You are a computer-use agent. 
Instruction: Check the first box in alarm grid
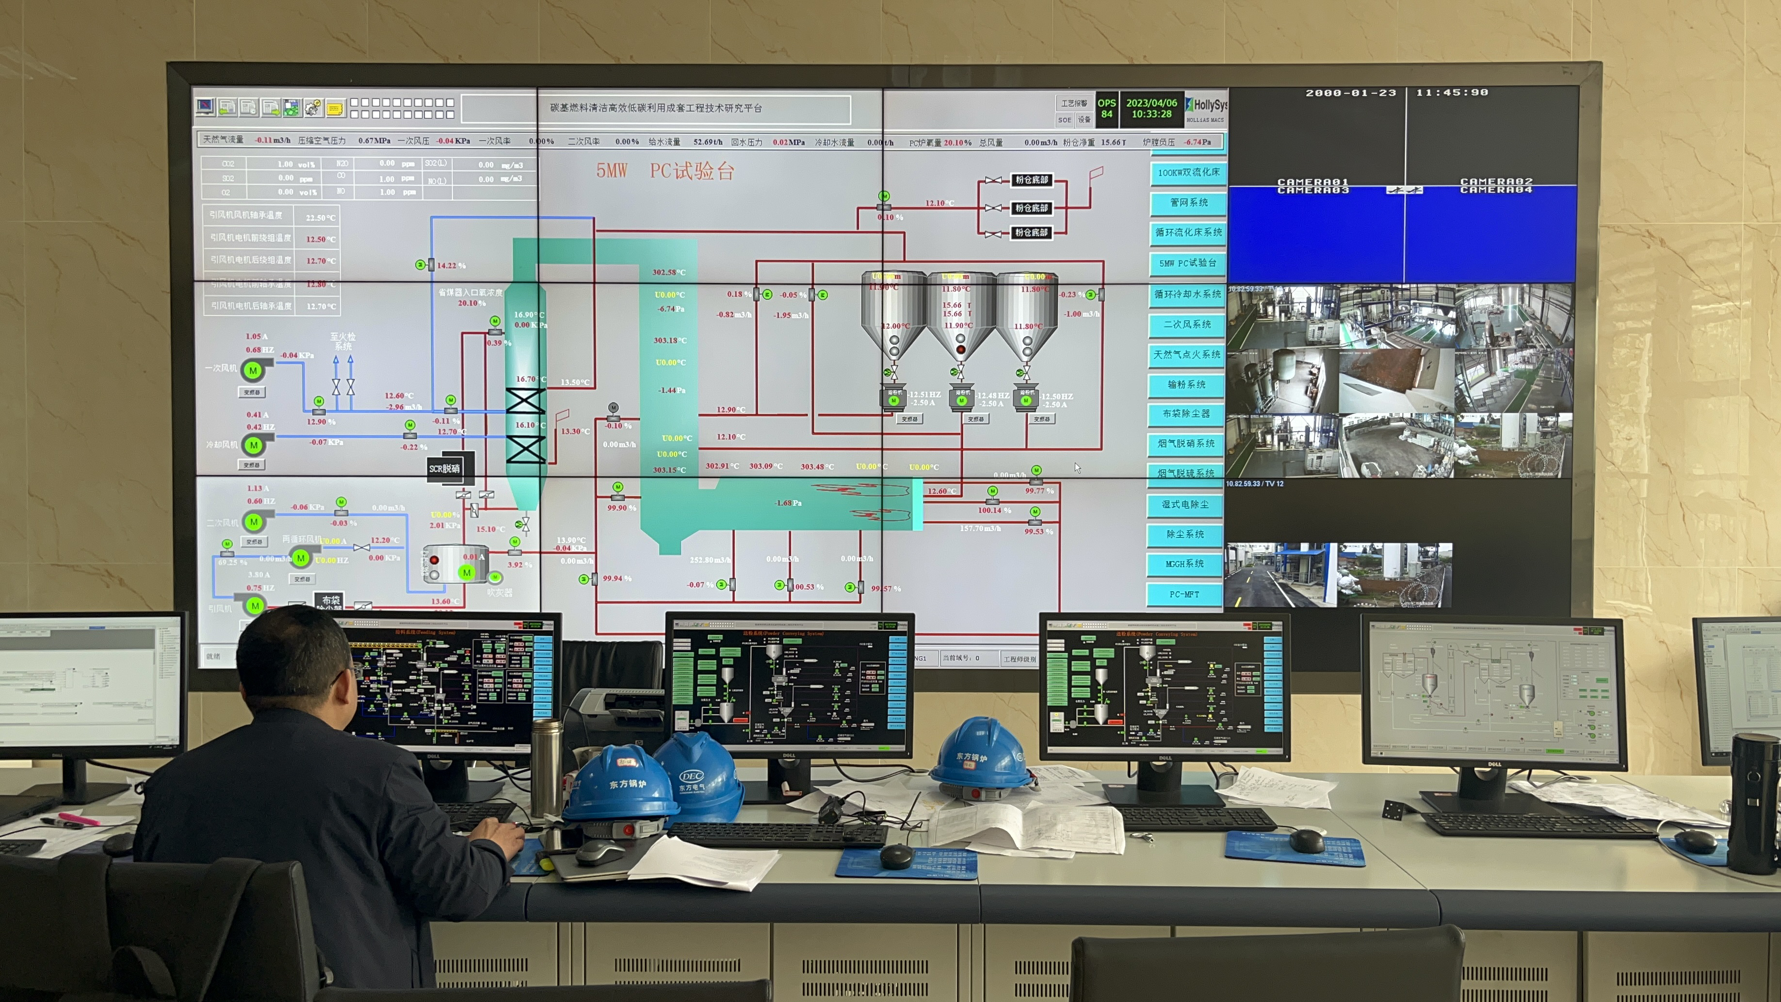point(355,103)
